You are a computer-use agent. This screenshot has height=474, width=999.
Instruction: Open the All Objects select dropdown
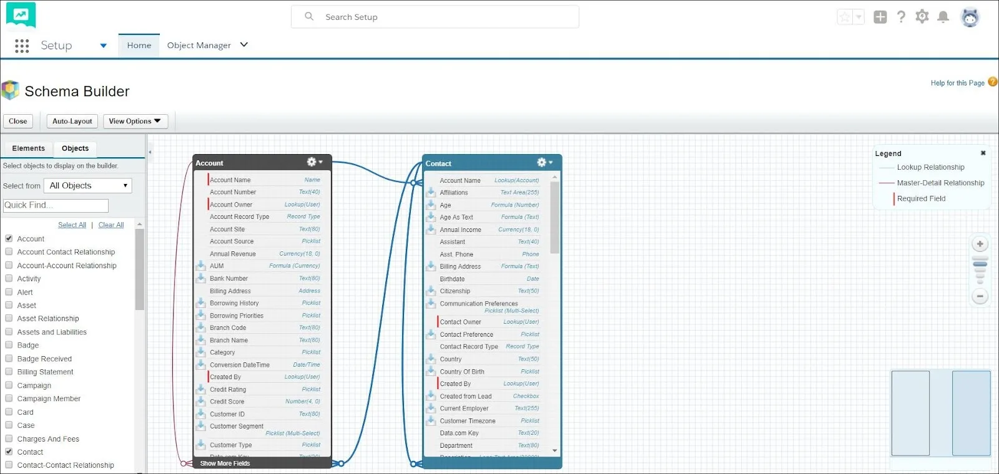point(88,185)
